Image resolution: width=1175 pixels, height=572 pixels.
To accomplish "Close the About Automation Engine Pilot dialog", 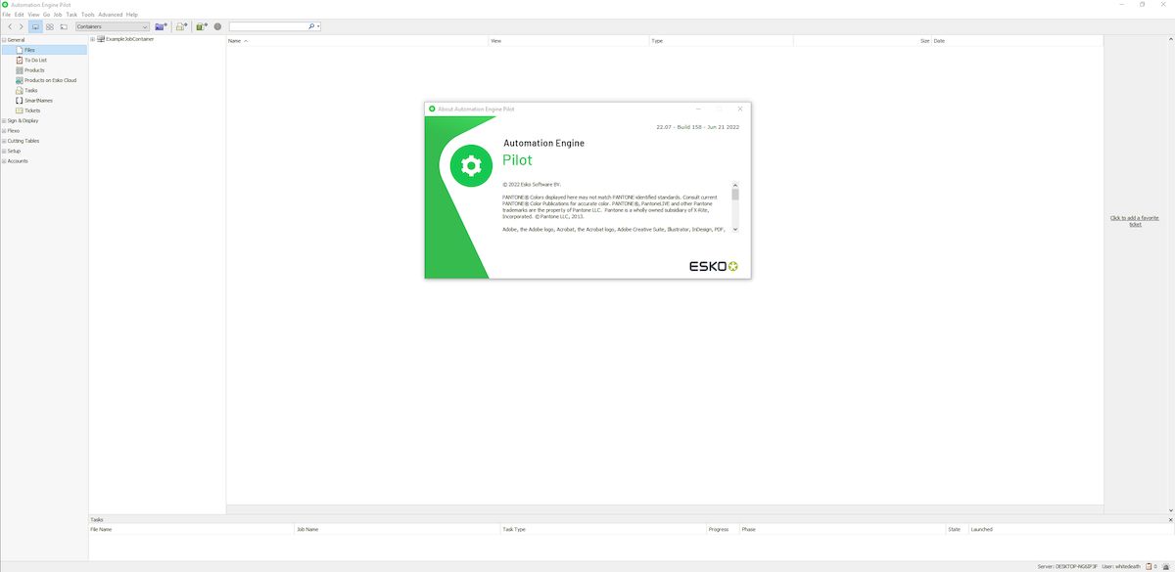I will [740, 109].
